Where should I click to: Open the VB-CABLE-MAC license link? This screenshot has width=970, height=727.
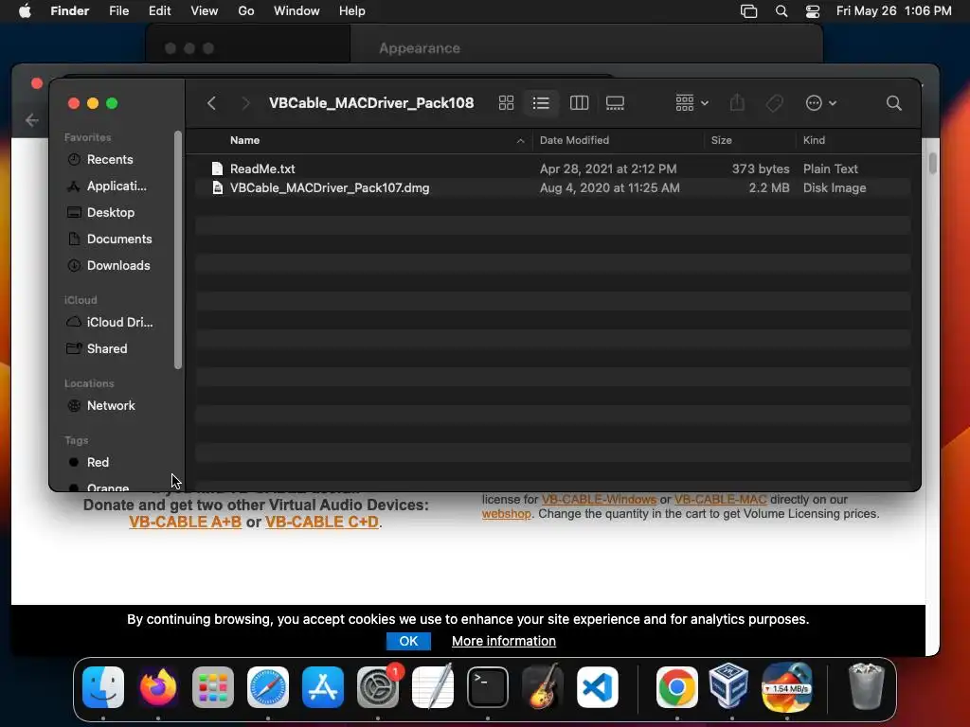click(720, 499)
